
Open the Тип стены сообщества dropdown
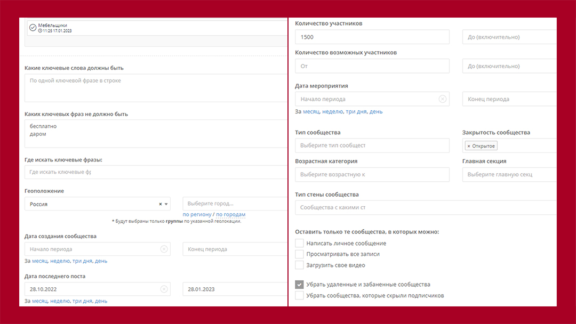[426, 207]
